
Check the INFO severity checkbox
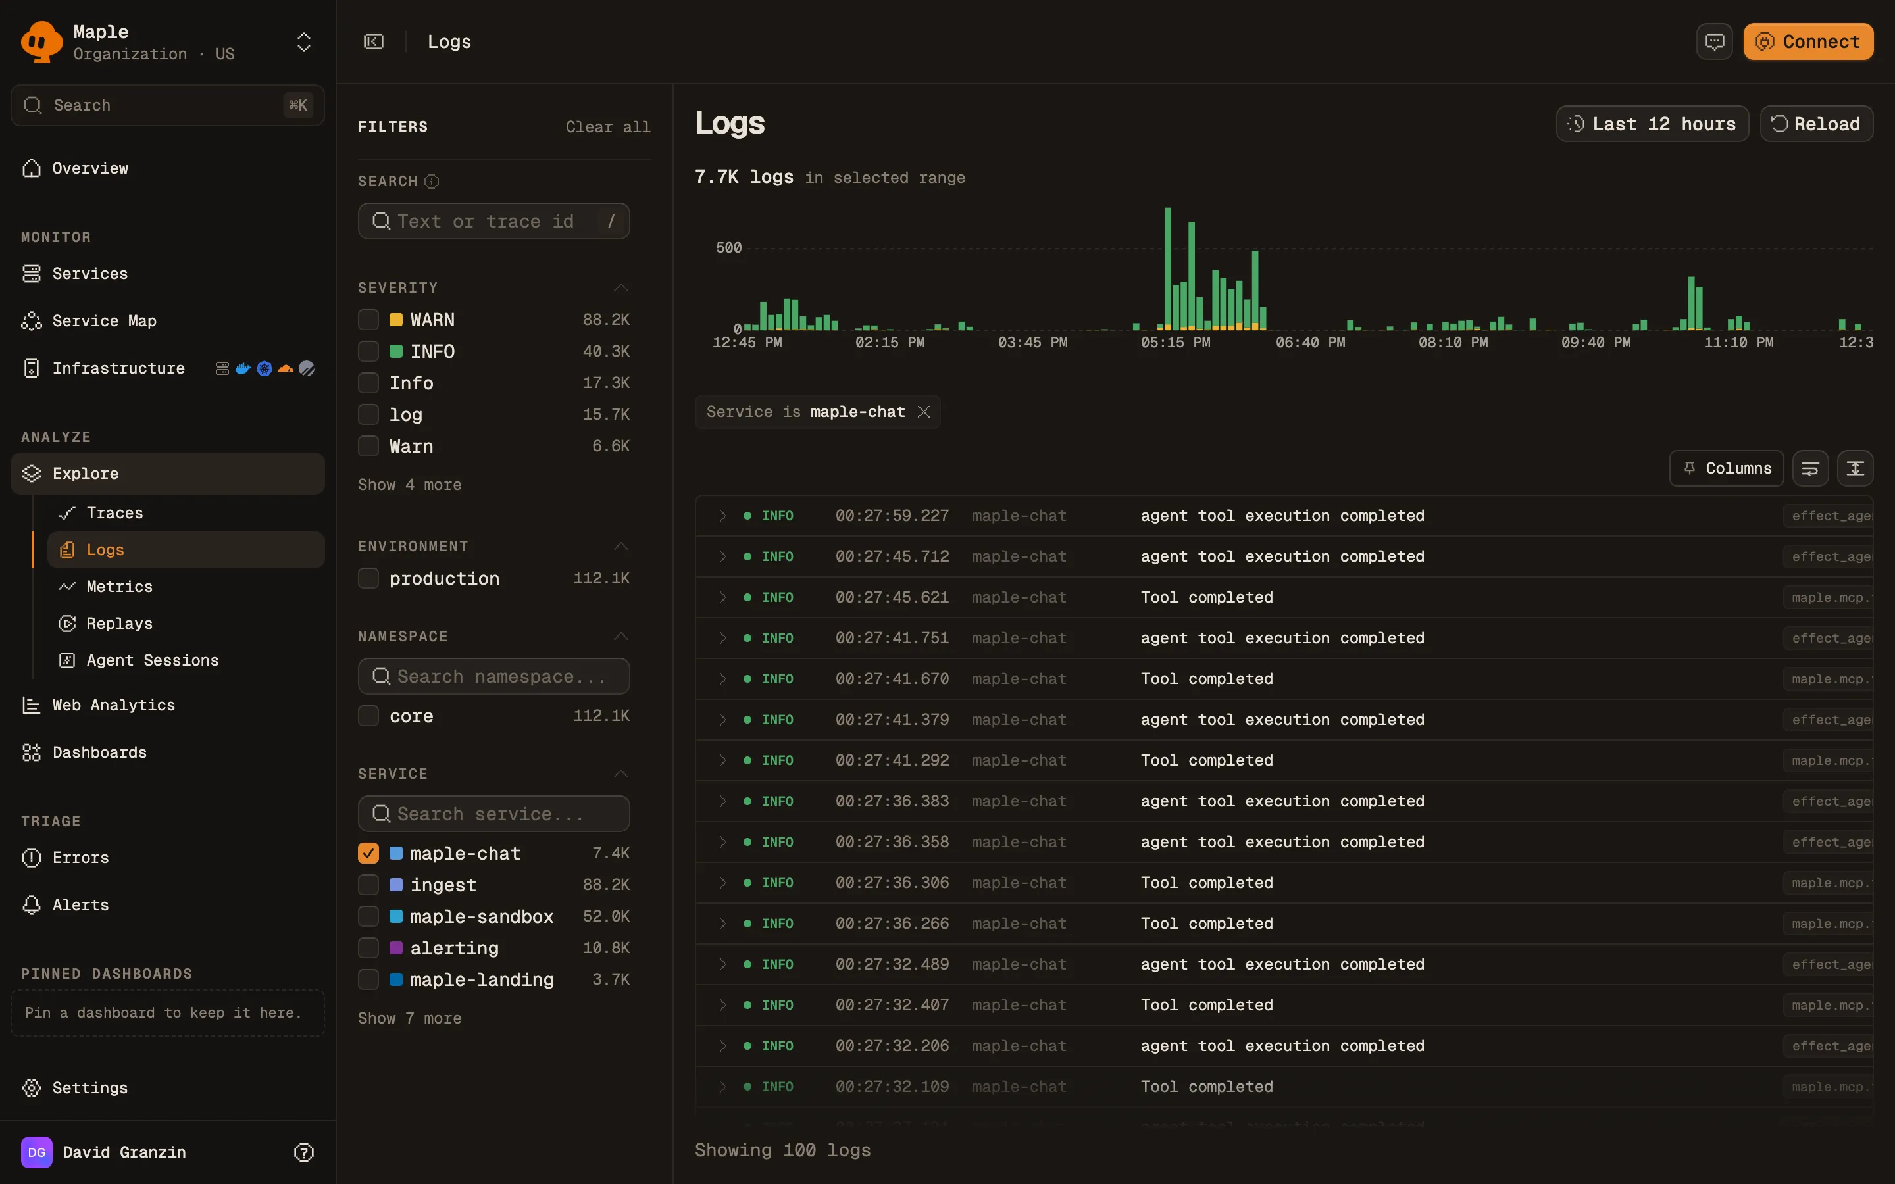click(368, 352)
